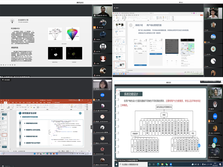Image resolution: width=223 pixels, height=167 pixels.
Task: Select first slide thumbnail in orange PowerPoint panel
Action: point(4,114)
